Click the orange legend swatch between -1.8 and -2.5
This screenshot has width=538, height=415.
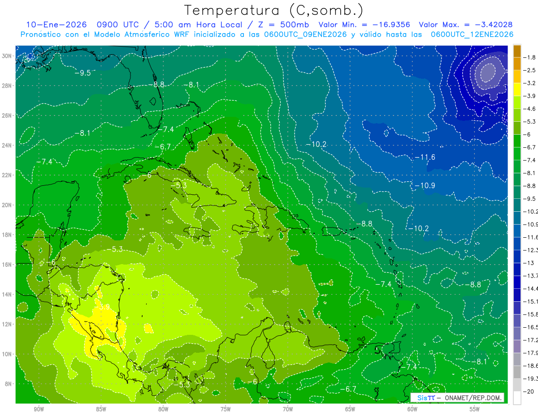click(517, 64)
